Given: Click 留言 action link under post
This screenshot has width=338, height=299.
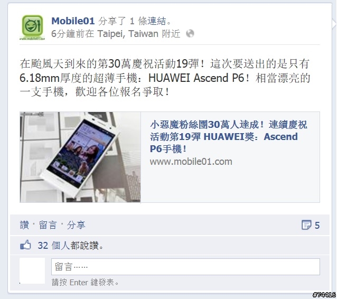Looking at the screenshot, I should tap(48, 225).
